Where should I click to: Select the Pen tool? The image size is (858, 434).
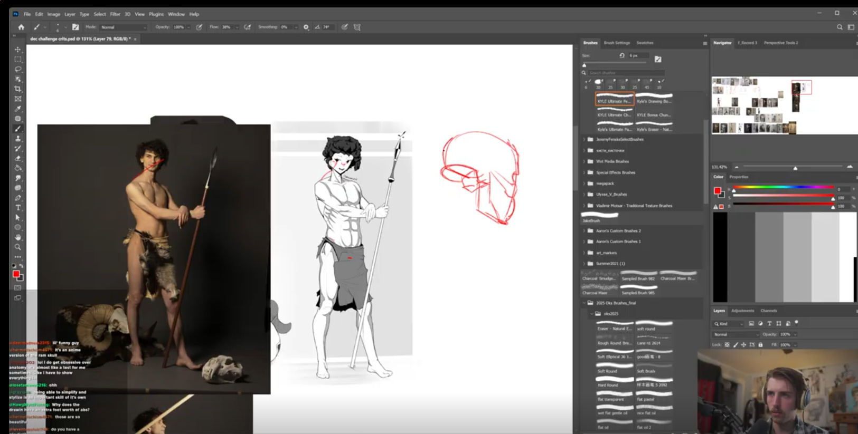(18, 198)
